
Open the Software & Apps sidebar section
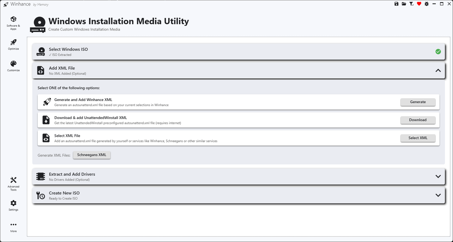(13, 23)
